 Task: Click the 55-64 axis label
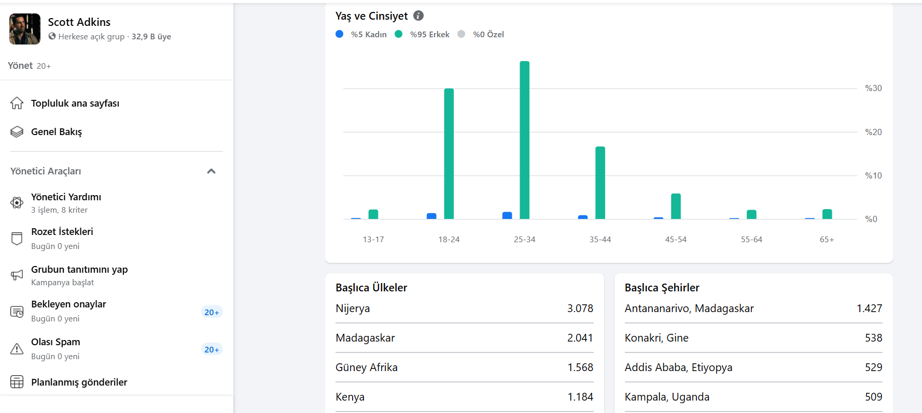[x=751, y=240]
